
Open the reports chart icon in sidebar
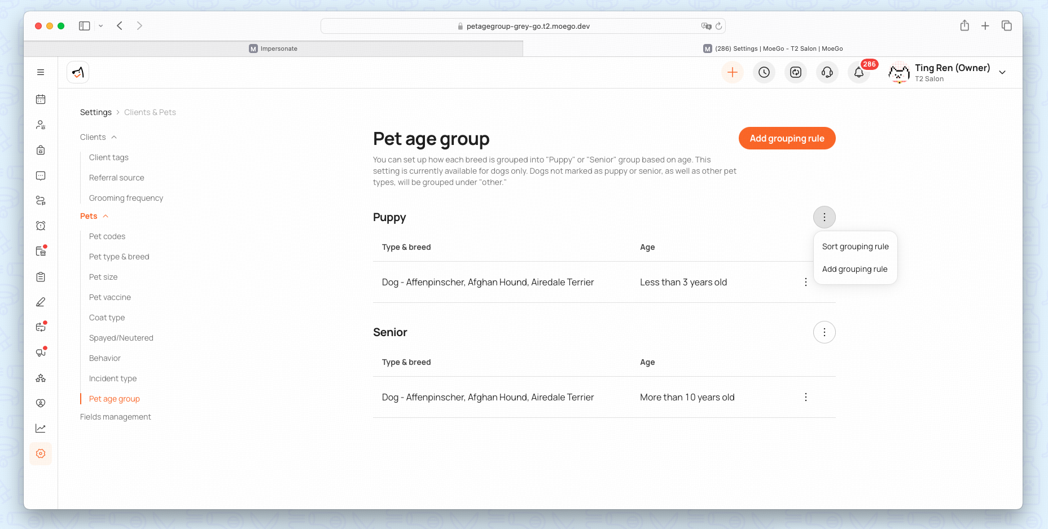coord(41,428)
